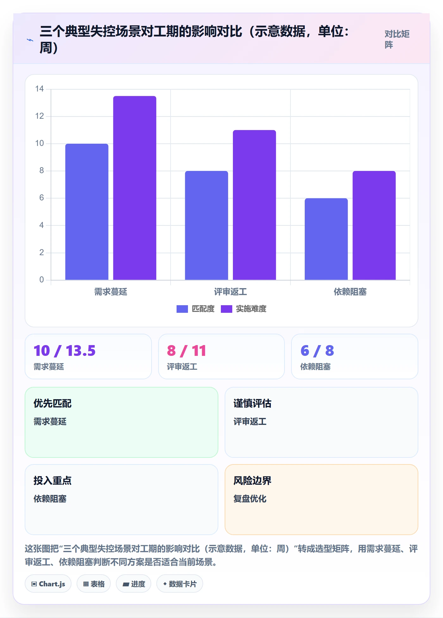Select the 匹配度 bar for 评审返工
The image size is (443, 618).
[207, 225]
